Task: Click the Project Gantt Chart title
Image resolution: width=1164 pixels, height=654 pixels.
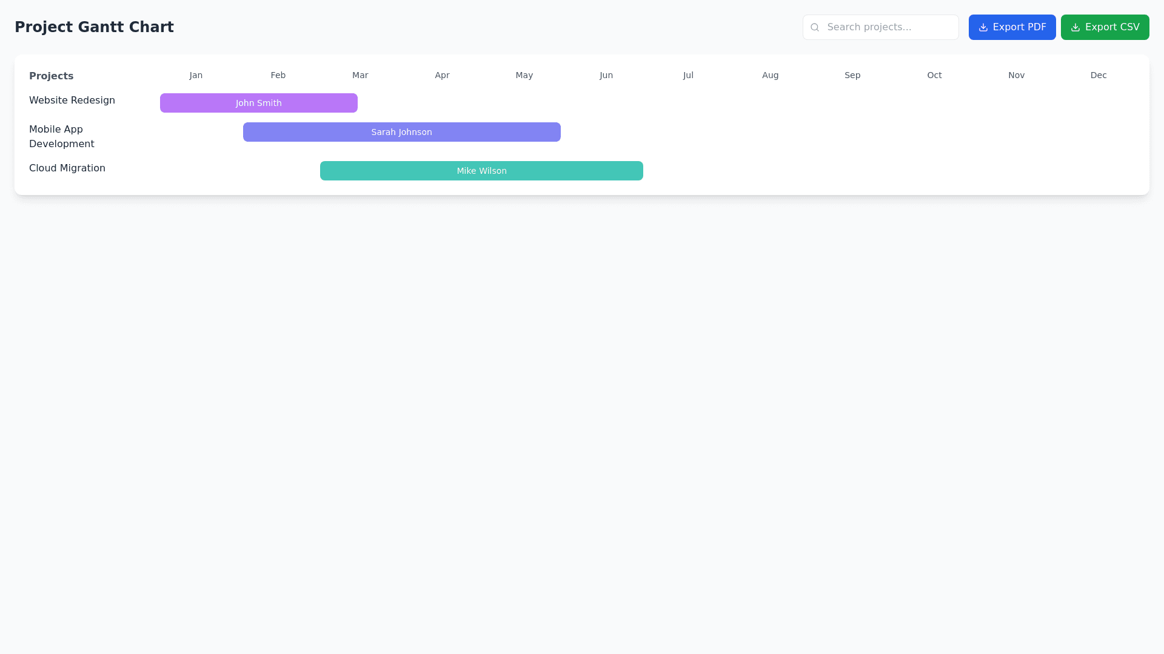Action: (x=94, y=27)
